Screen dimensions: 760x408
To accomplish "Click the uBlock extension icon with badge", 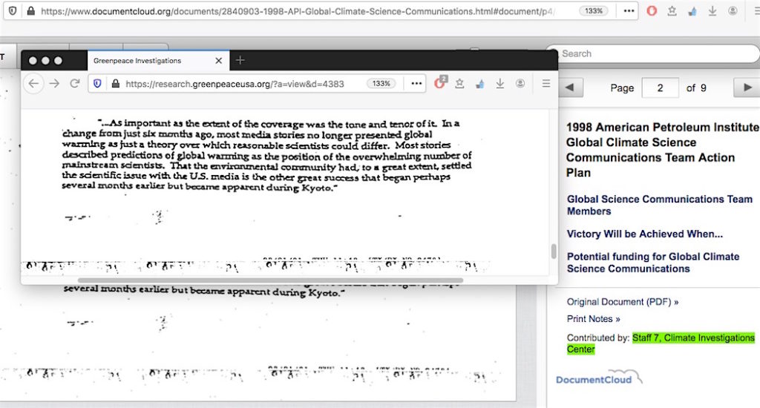I will pyautogui.click(x=439, y=83).
